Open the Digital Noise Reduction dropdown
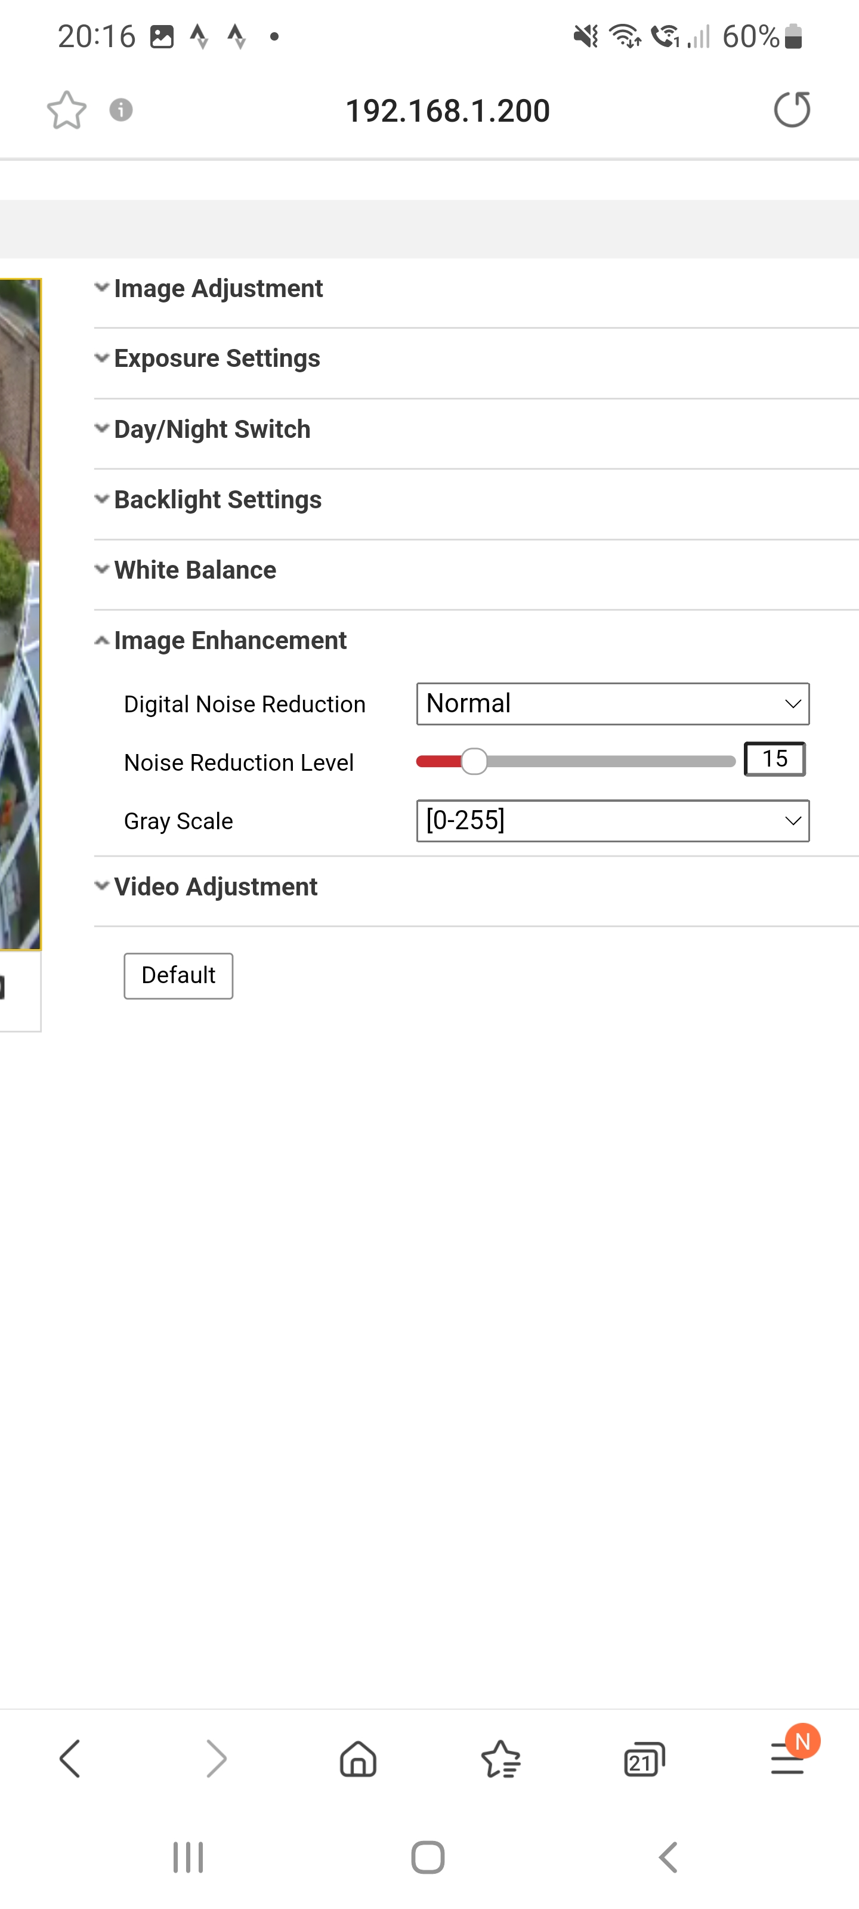Image resolution: width=859 pixels, height=1909 pixels. [612, 703]
